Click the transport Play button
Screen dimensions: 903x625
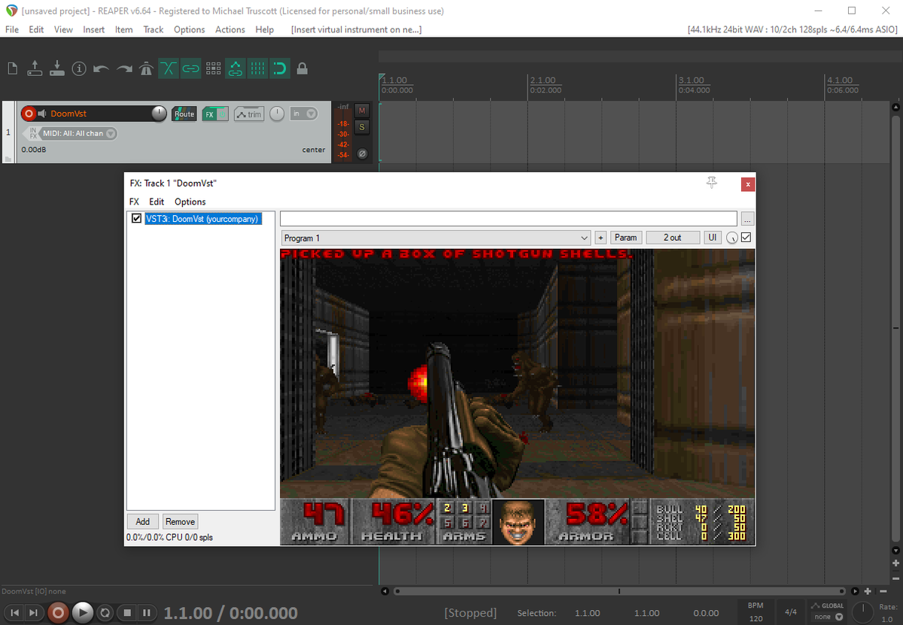83,613
